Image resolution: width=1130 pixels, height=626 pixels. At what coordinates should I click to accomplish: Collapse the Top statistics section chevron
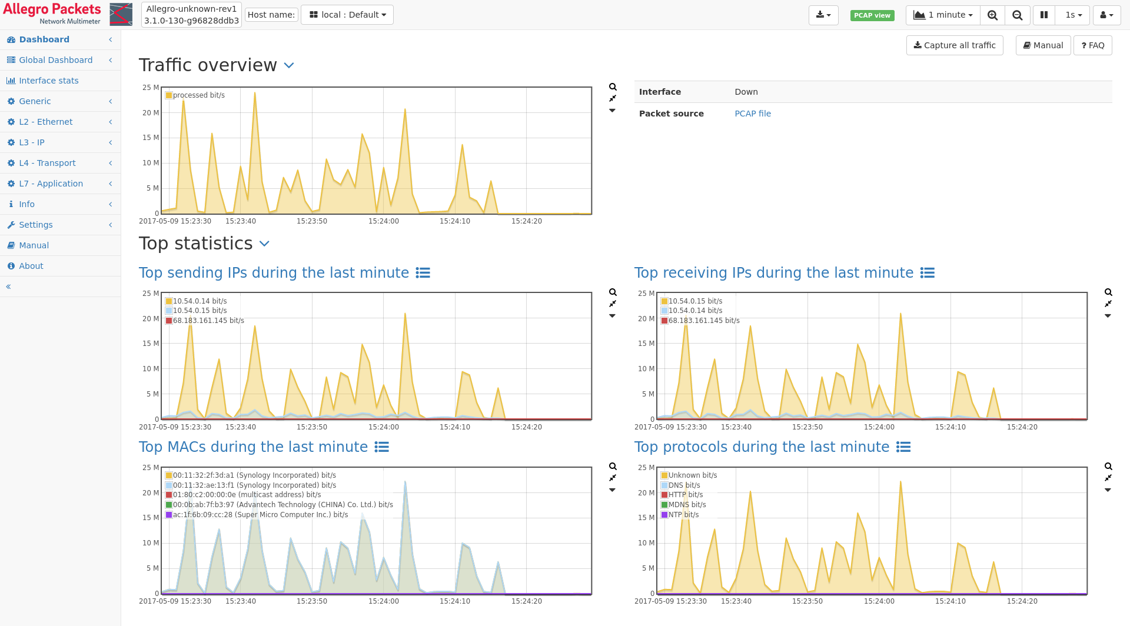pos(265,244)
